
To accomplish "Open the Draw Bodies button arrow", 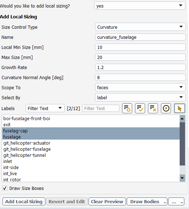I will [165, 203].
